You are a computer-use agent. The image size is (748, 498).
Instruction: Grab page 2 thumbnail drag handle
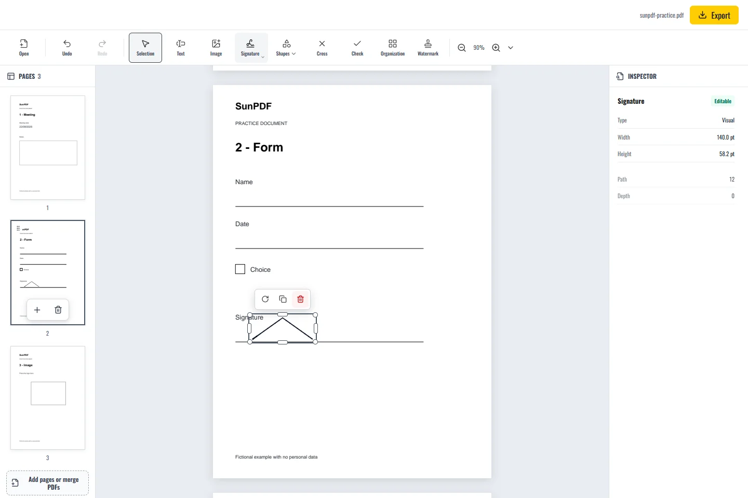(x=18, y=228)
